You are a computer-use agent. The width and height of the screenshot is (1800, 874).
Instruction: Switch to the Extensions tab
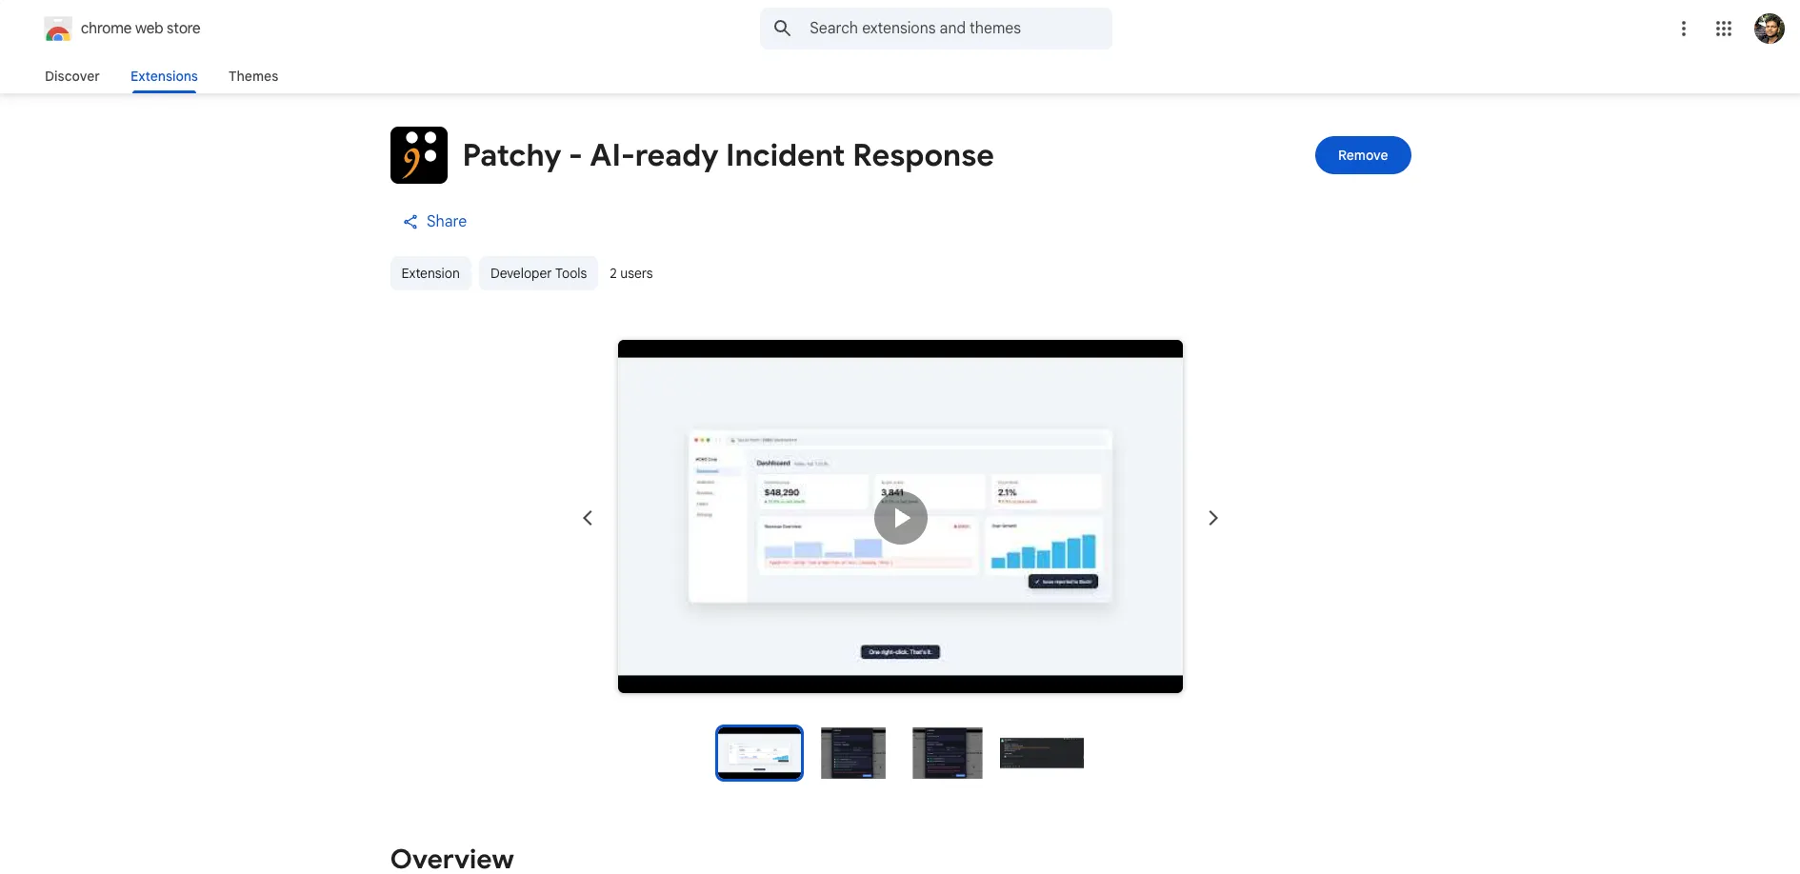point(164,76)
